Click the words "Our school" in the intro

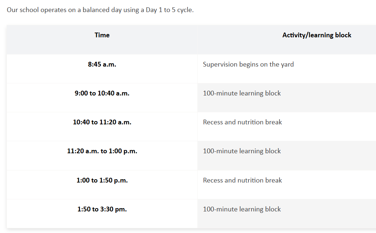pos(21,10)
